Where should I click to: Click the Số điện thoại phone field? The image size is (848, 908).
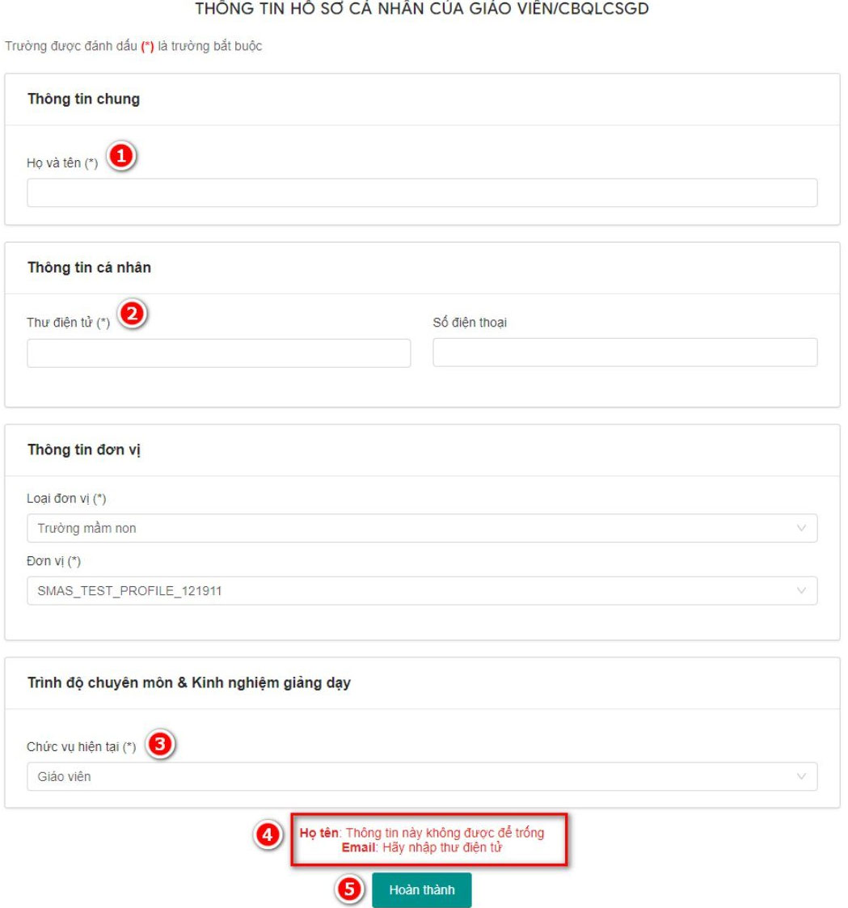(x=625, y=353)
